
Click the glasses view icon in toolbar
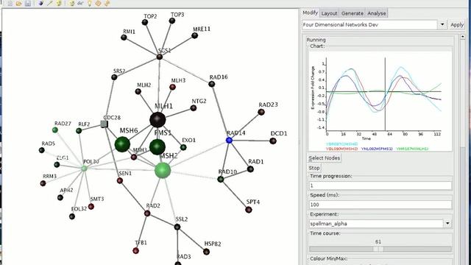[80, 3]
